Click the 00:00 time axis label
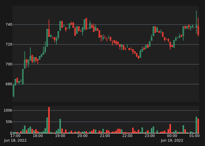Image resolution: width=205 pixels, height=146 pixels. [172, 136]
